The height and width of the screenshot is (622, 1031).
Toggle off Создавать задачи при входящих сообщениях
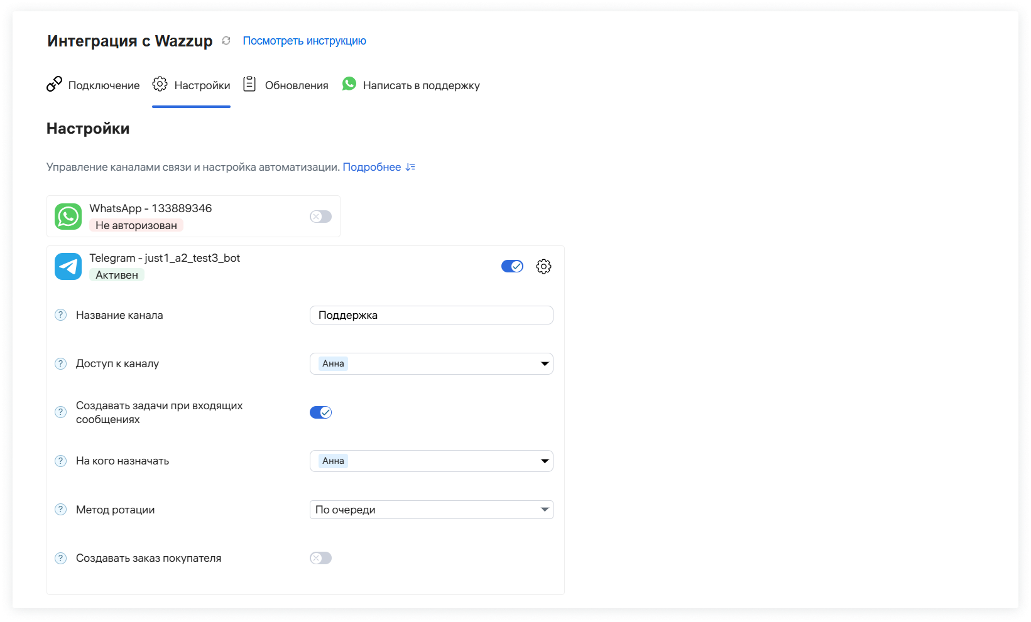pyautogui.click(x=320, y=412)
